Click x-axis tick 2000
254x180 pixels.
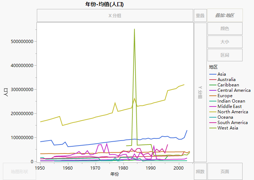click(x=179, y=168)
